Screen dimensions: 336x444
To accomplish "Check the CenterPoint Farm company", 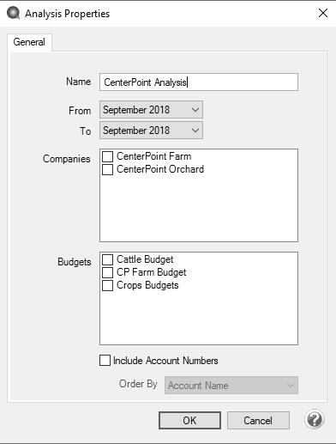I will pyautogui.click(x=107, y=156).
